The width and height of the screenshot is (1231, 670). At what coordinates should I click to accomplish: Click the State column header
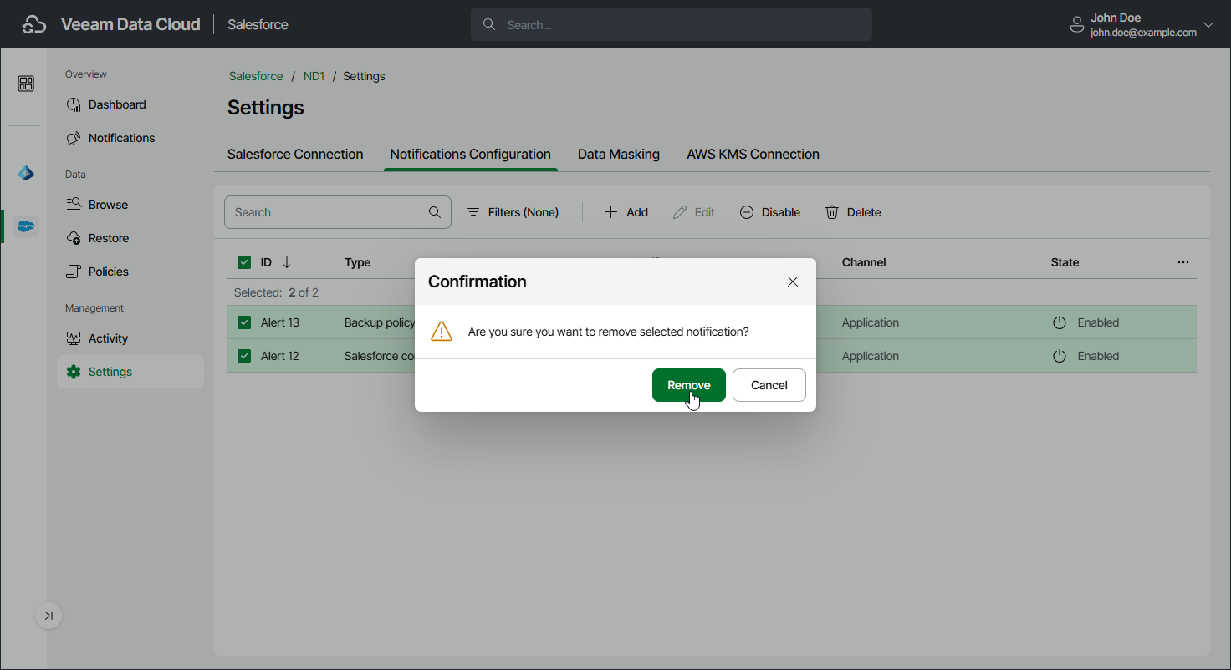(x=1065, y=262)
